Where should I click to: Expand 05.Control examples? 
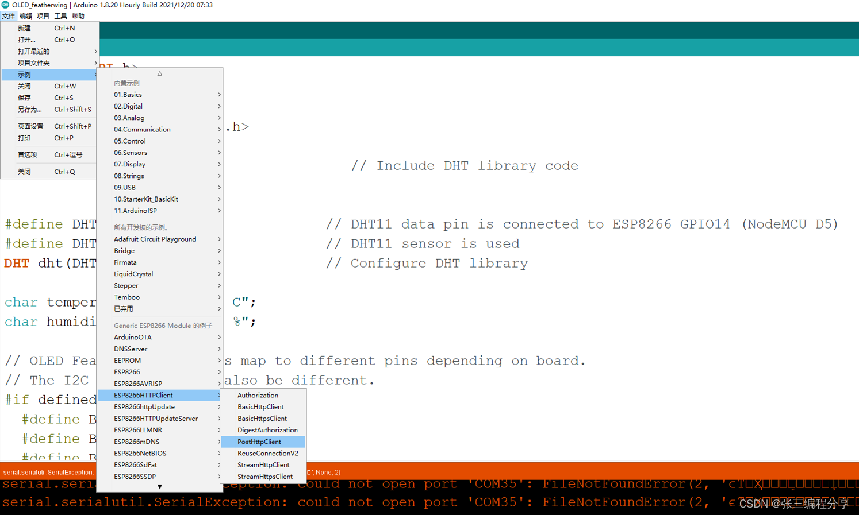tap(160, 141)
